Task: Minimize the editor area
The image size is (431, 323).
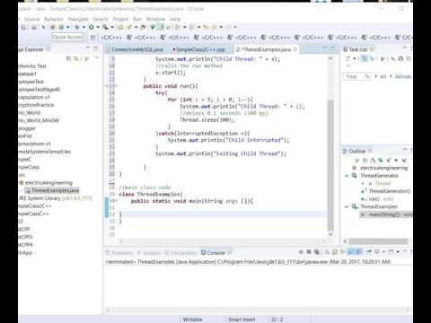Action: [325, 48]
